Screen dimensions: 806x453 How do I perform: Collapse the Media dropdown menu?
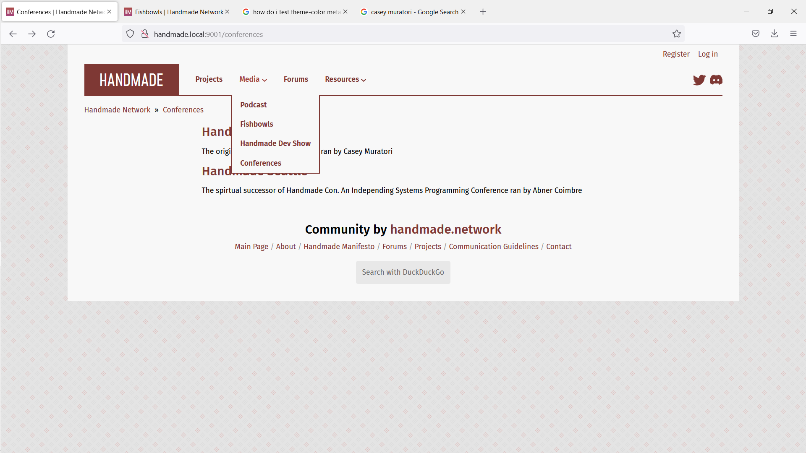point(253,79)
